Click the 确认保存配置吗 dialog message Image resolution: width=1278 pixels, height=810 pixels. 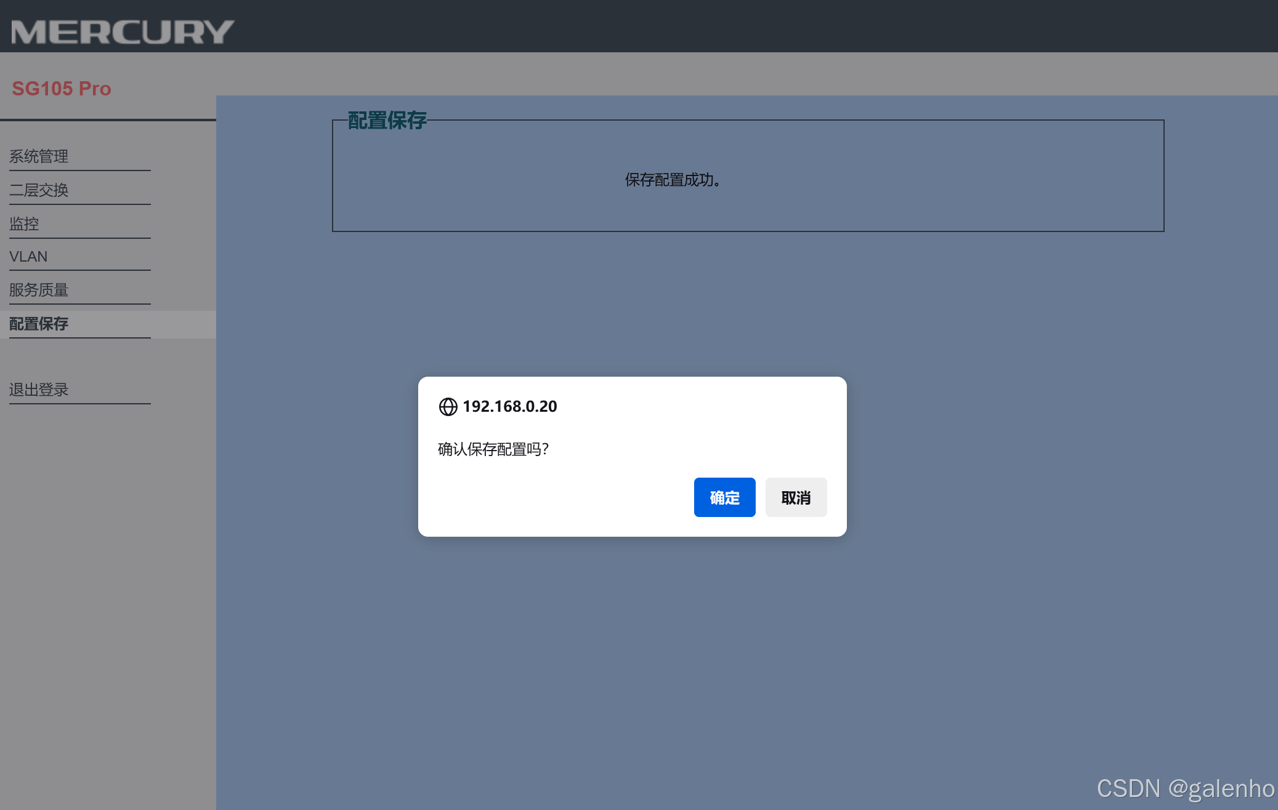[x=493, y=449]
